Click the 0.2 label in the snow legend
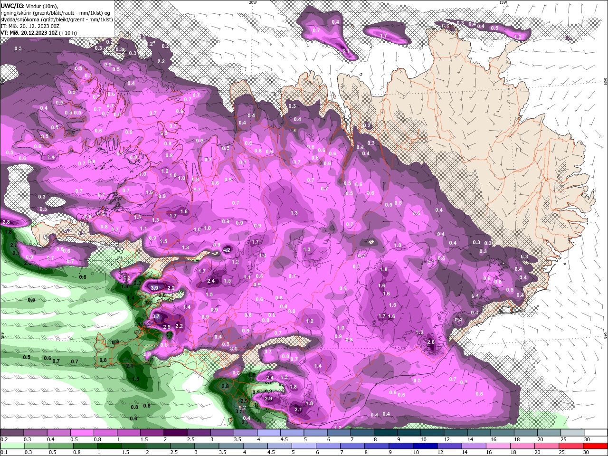The width and height of the screenshot is (608, 456). click(4, 439)
